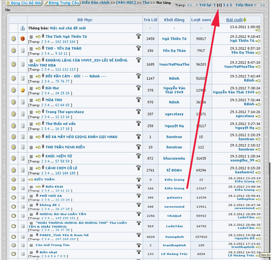Open SuongAnh author profile link
Image resolution: width=271 pixels, height=260 pixels.
(x=174, y=237)
